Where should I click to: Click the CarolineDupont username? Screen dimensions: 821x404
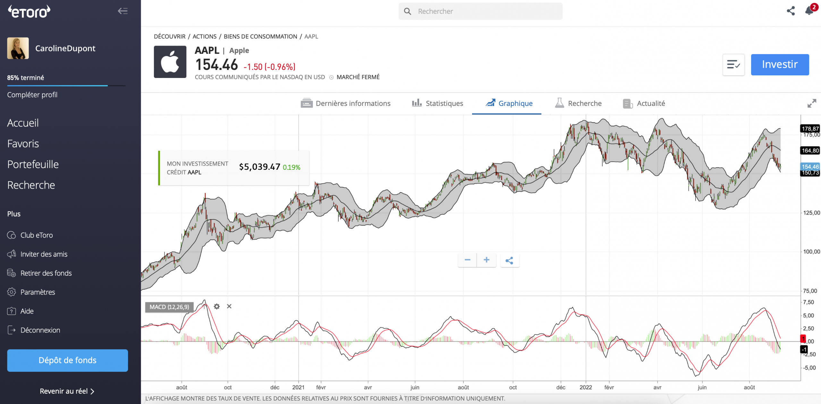point(65,48)
